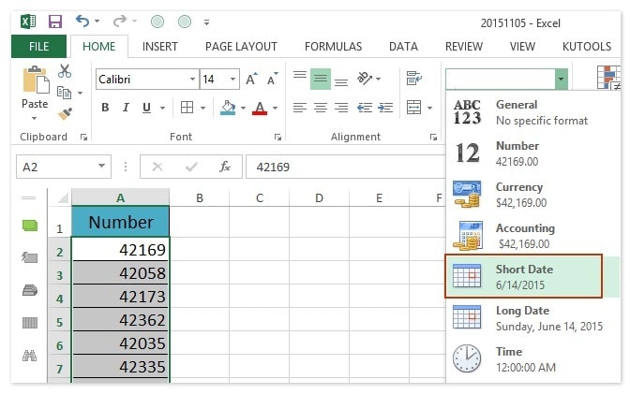
Task: Click the binoculars find icon in sidebar
Action: point(30,356)
